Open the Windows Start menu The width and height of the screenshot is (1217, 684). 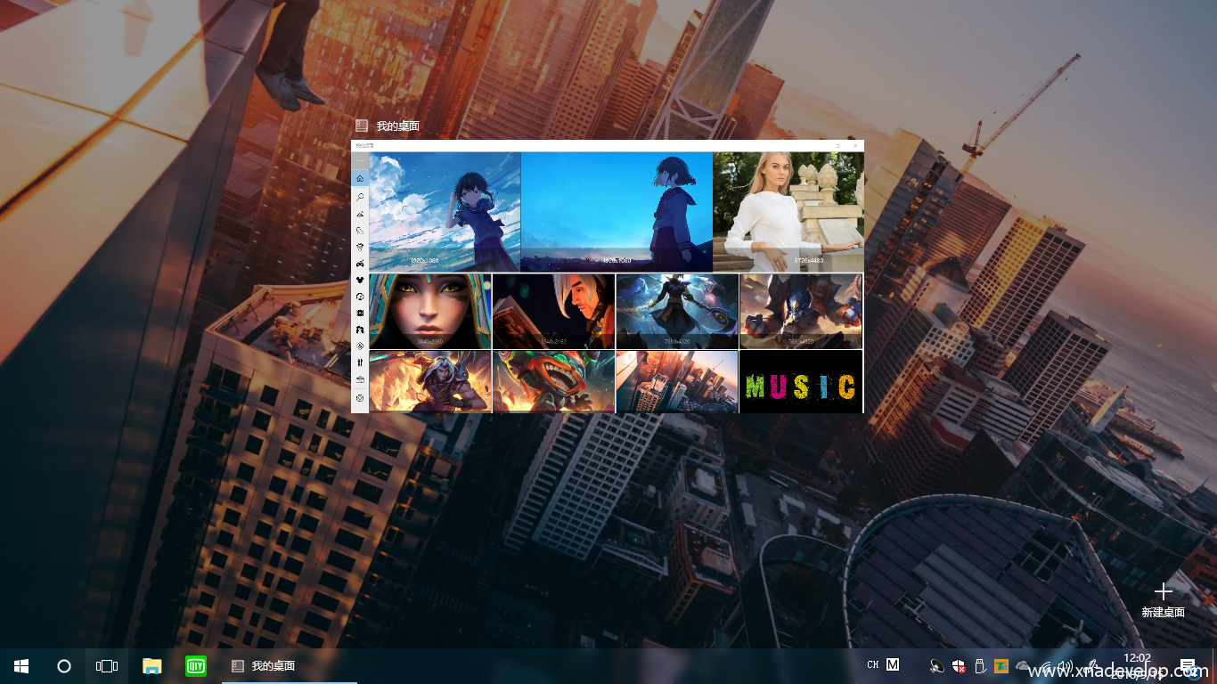pos(21,665)
